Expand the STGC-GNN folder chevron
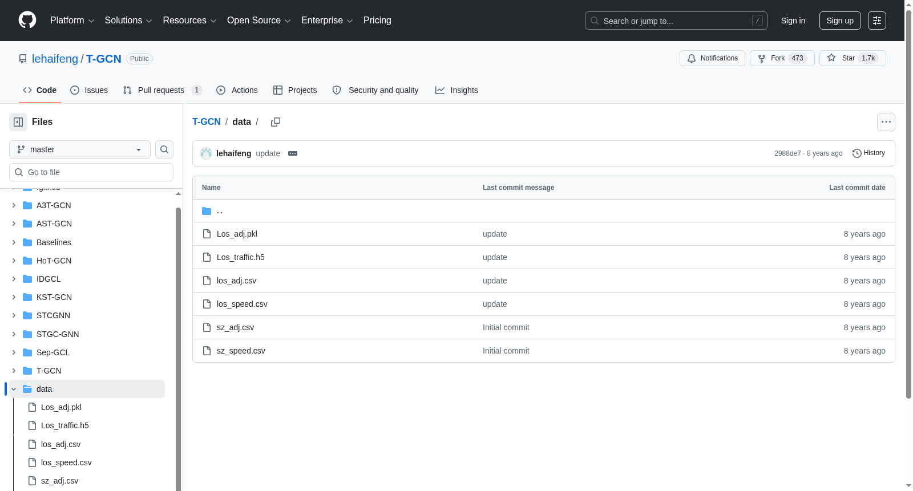This screenshot has height=491, width=913. click(x=14, y=334)
